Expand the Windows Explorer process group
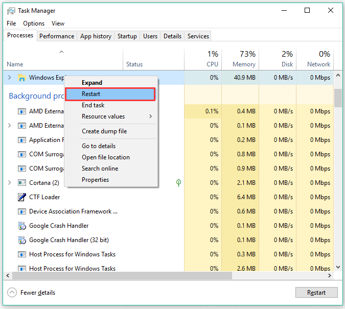This screenshot has width=345, height=309. point(10,78)
